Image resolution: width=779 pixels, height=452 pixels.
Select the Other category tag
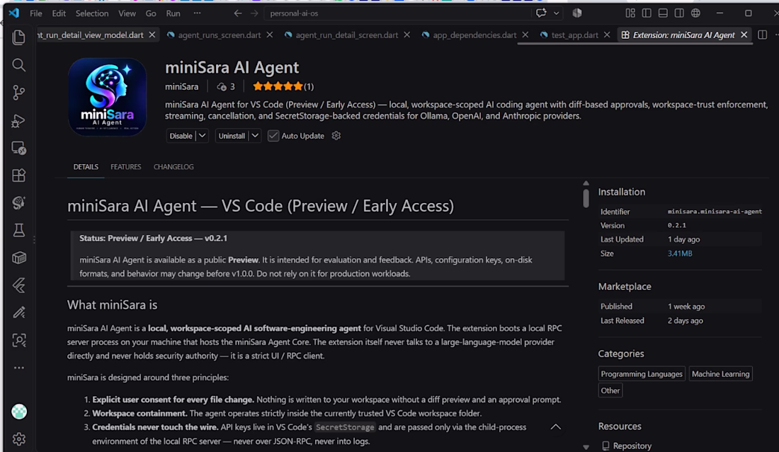[610, 390]
